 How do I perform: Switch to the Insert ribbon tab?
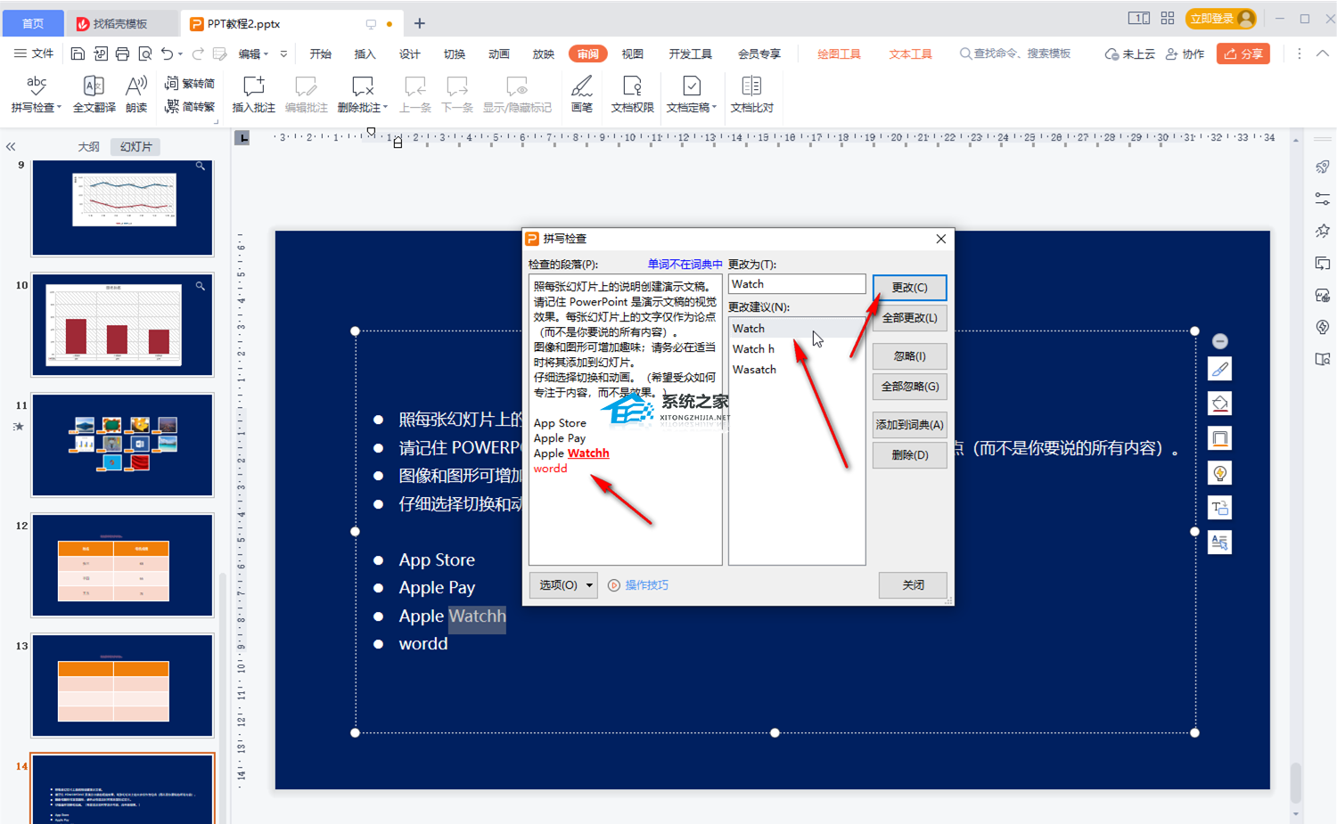click(365, 54)
